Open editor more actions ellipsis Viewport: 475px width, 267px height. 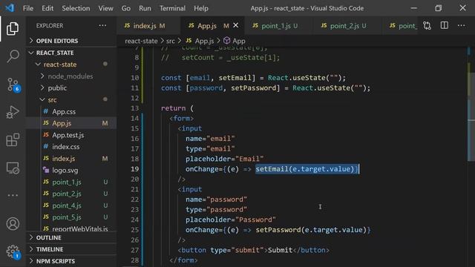point(461,25)
